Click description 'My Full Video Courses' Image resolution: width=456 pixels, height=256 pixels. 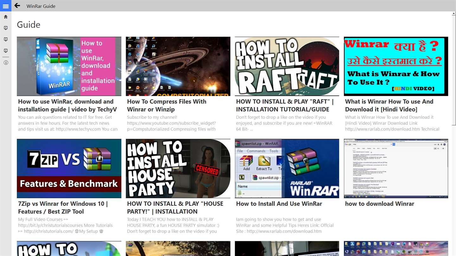click(65, 225)
